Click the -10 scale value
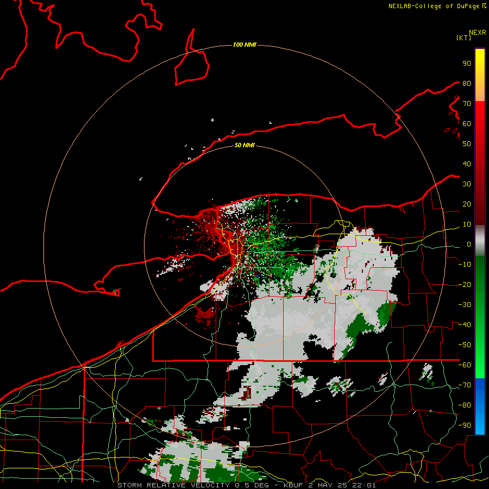489x489 pixels. [465, 265]
